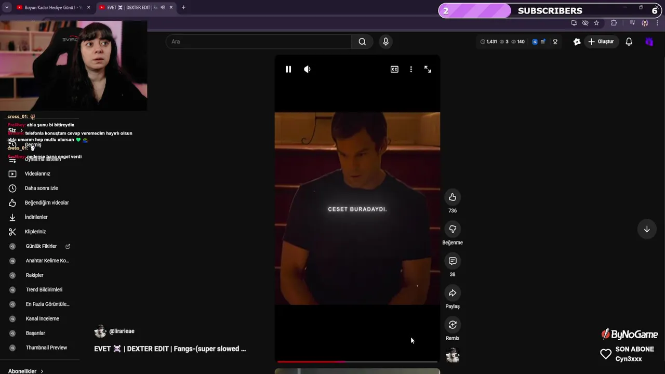Click the @lirarieae channel avatar
Screen dimensions: 665x374
(100, 331)
